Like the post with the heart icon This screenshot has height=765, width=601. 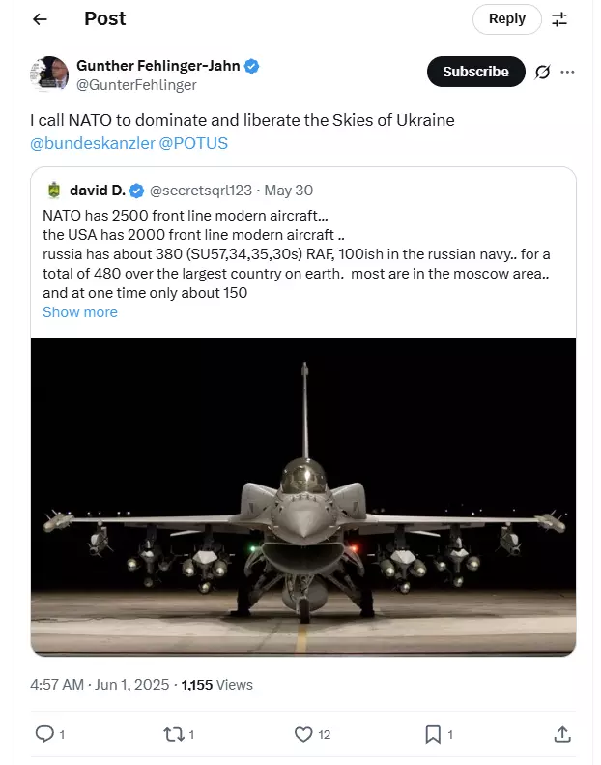click(x=303, y=734)
